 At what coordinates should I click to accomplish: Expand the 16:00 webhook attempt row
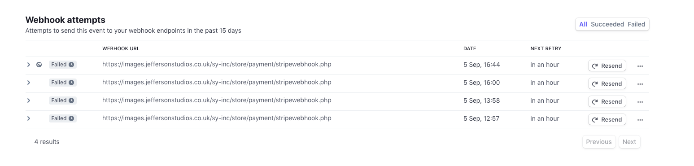tap(28, 83)
